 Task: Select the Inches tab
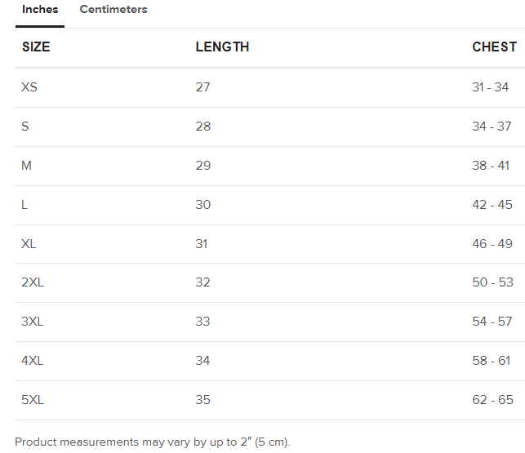click(x=40, y=10)
